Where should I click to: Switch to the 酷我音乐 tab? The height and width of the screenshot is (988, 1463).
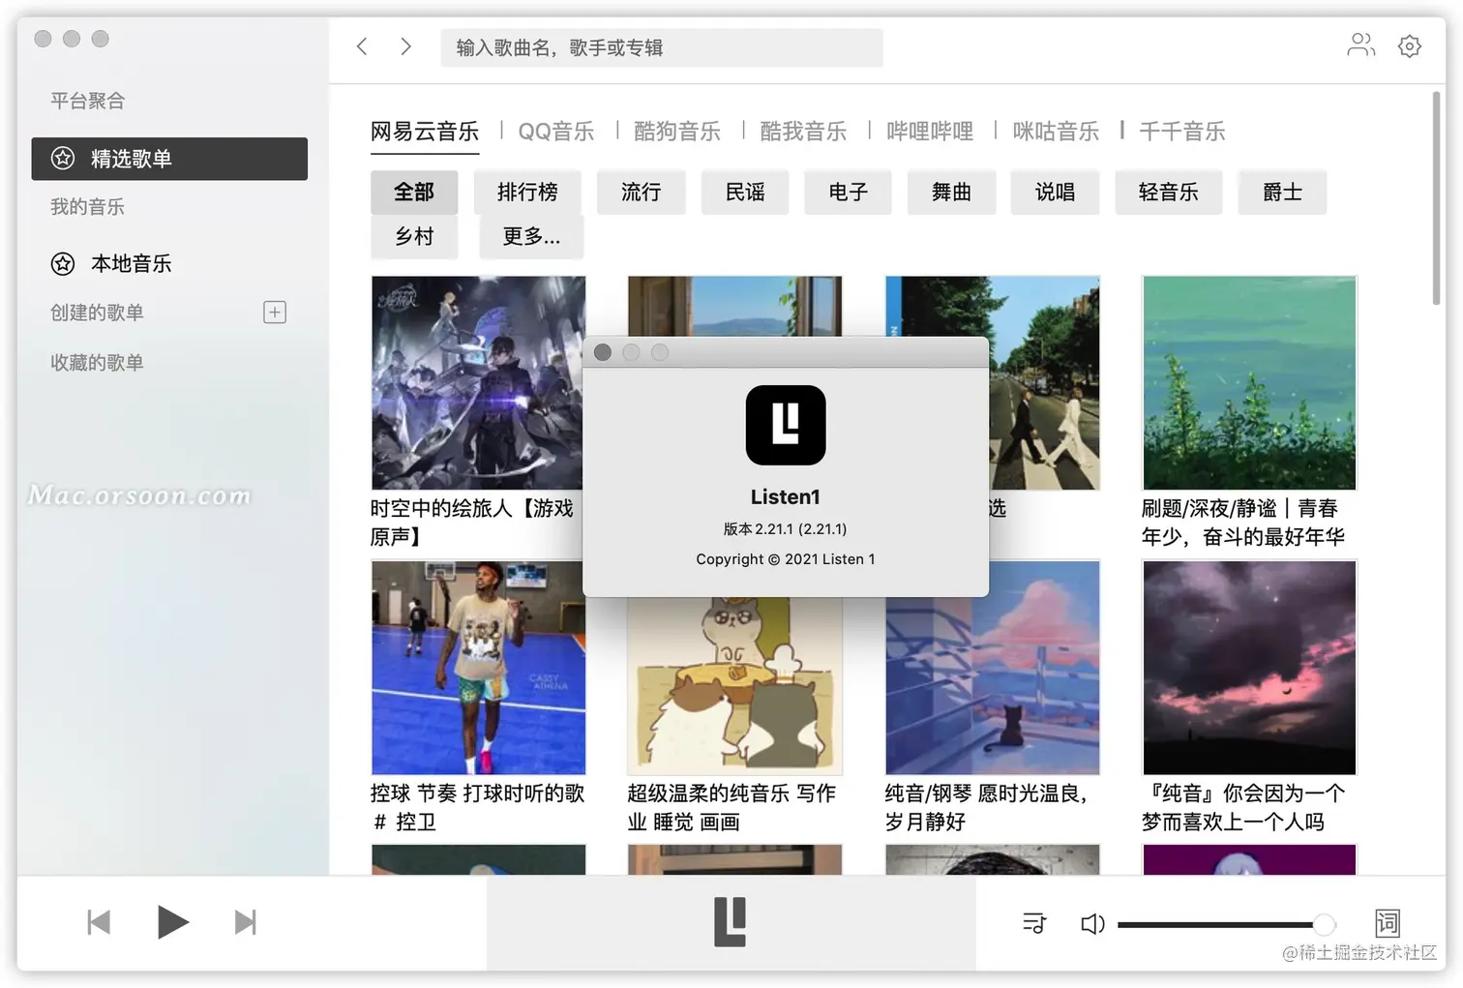coord(803,132)
